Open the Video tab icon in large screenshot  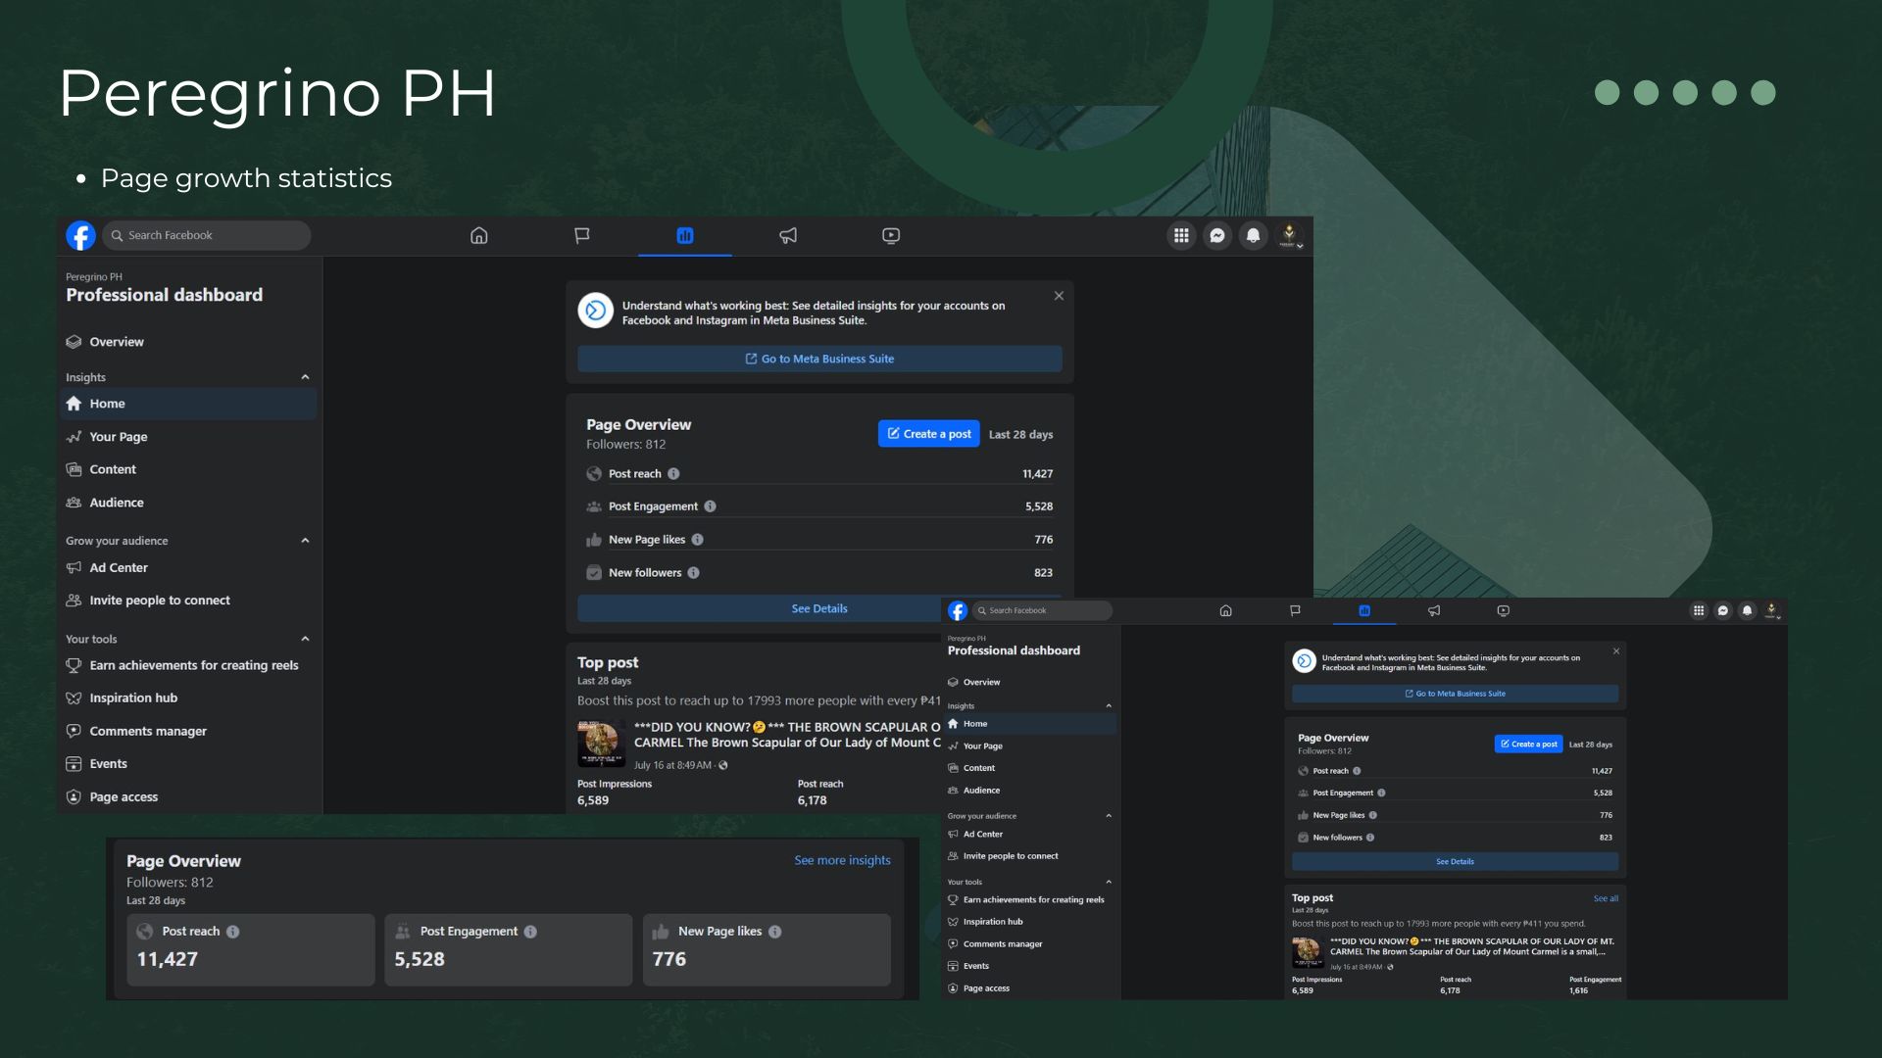point(891,235)
